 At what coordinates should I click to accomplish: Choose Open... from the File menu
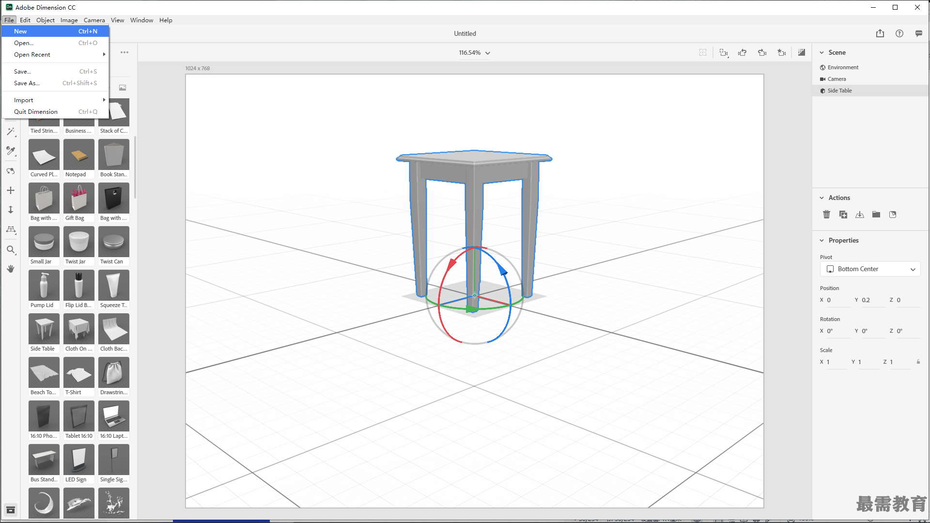pyautogui.click(x=55, y=43)
